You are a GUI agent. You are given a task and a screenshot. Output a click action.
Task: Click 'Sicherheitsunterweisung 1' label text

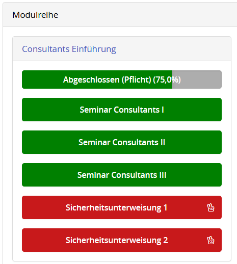pyautogui.click(x=117, y=207)
